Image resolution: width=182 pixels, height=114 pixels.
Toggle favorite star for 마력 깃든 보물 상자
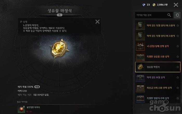point(178,77)
